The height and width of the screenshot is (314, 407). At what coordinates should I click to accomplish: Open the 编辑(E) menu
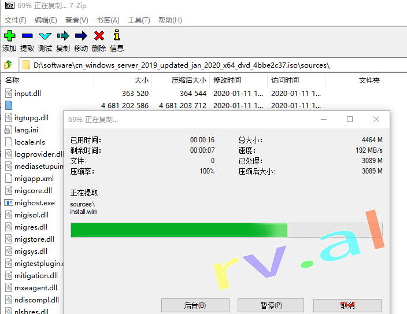pos(46,20)
